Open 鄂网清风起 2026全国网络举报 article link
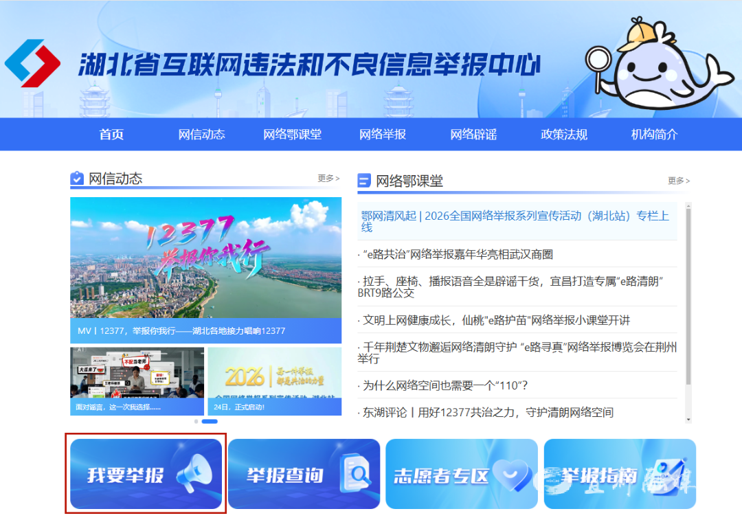The image size is (742, 520). (x=515, y=221)
